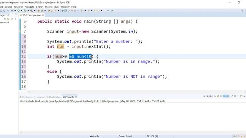Click the Pin Editor toolbar icon

point(112,11)
